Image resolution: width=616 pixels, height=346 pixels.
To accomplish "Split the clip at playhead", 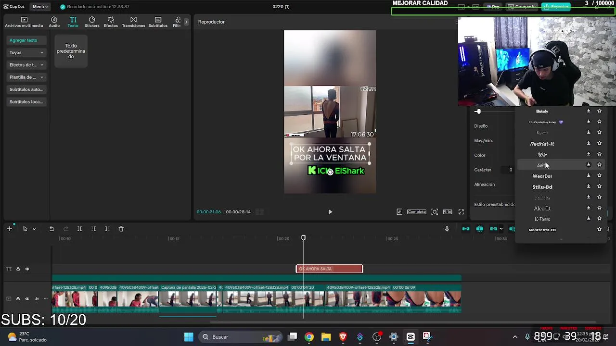I will coord(80,229).
